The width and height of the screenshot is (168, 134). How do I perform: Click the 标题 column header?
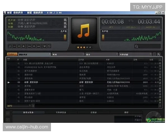[25, 59]
